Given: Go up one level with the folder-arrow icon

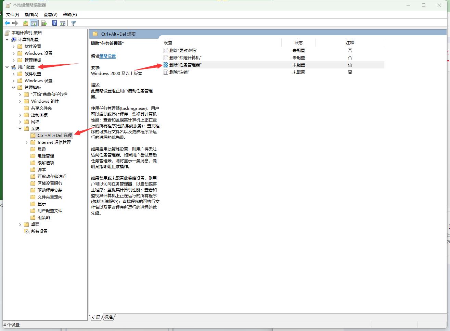Looking at the screenshot, I should pos(26,23).
